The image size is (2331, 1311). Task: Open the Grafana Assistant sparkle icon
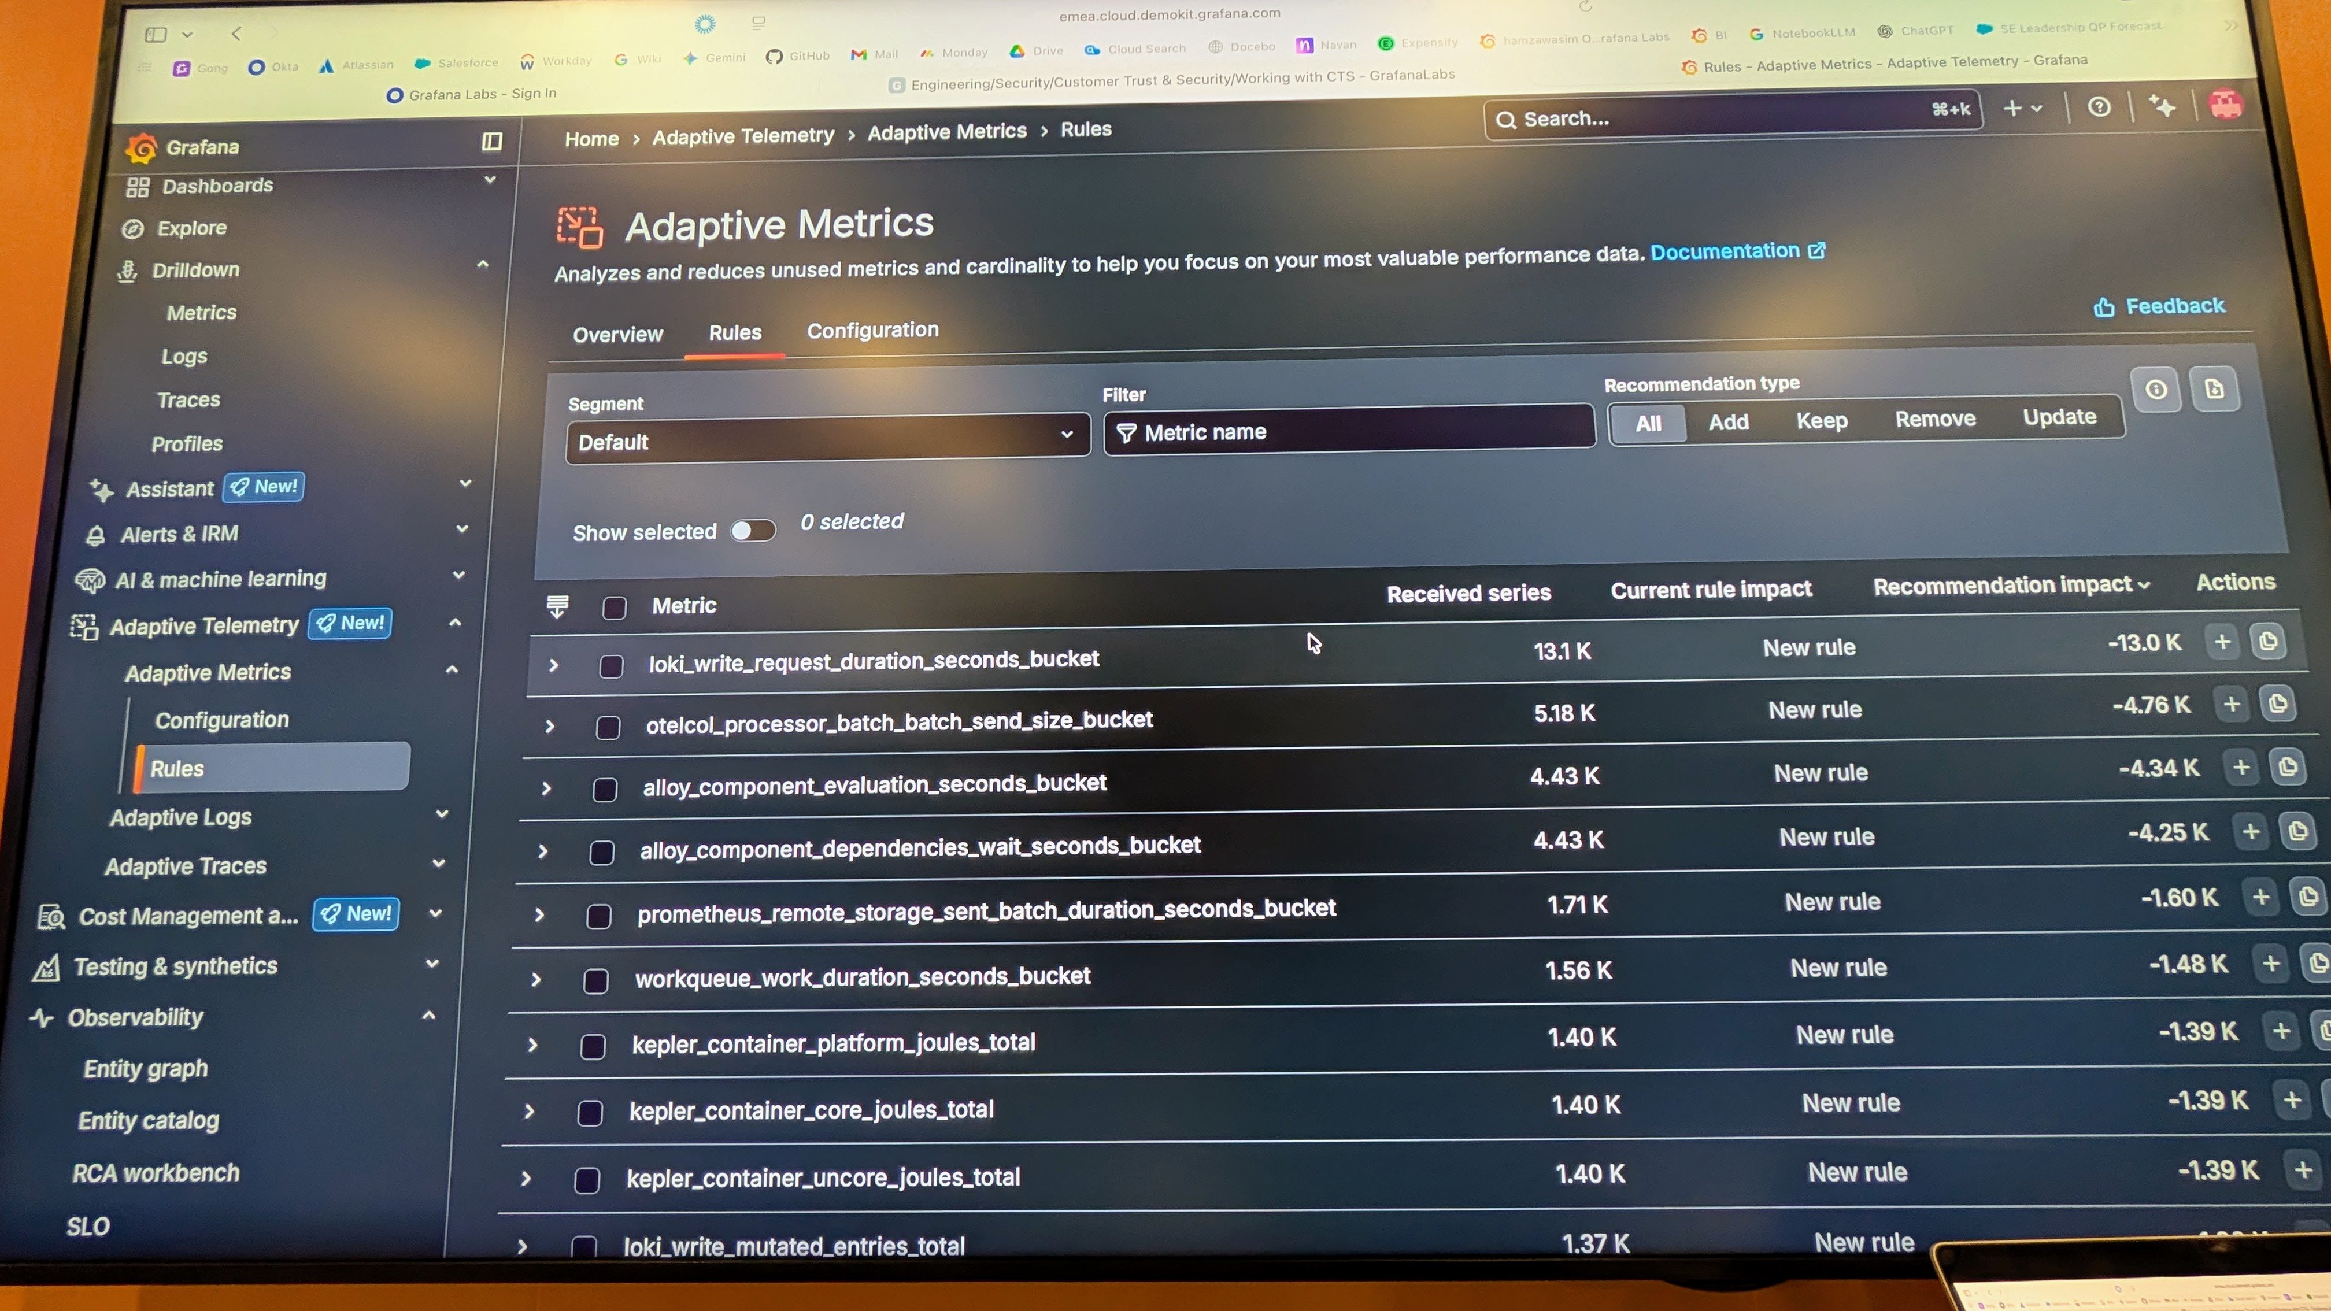(2162, 107)
